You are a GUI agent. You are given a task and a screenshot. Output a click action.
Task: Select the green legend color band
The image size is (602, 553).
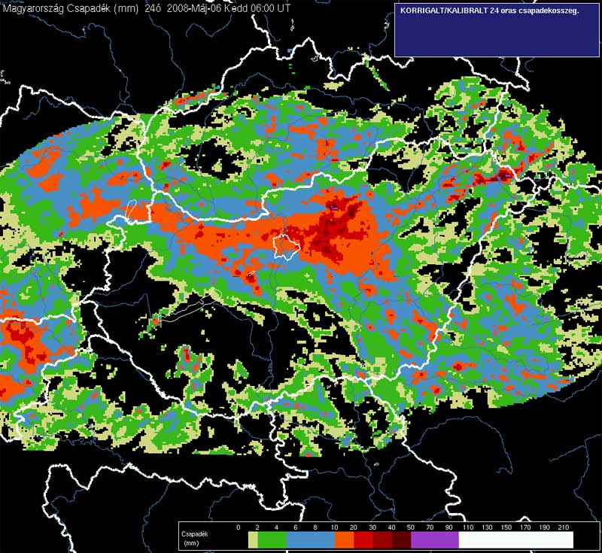tap(271, 540)
